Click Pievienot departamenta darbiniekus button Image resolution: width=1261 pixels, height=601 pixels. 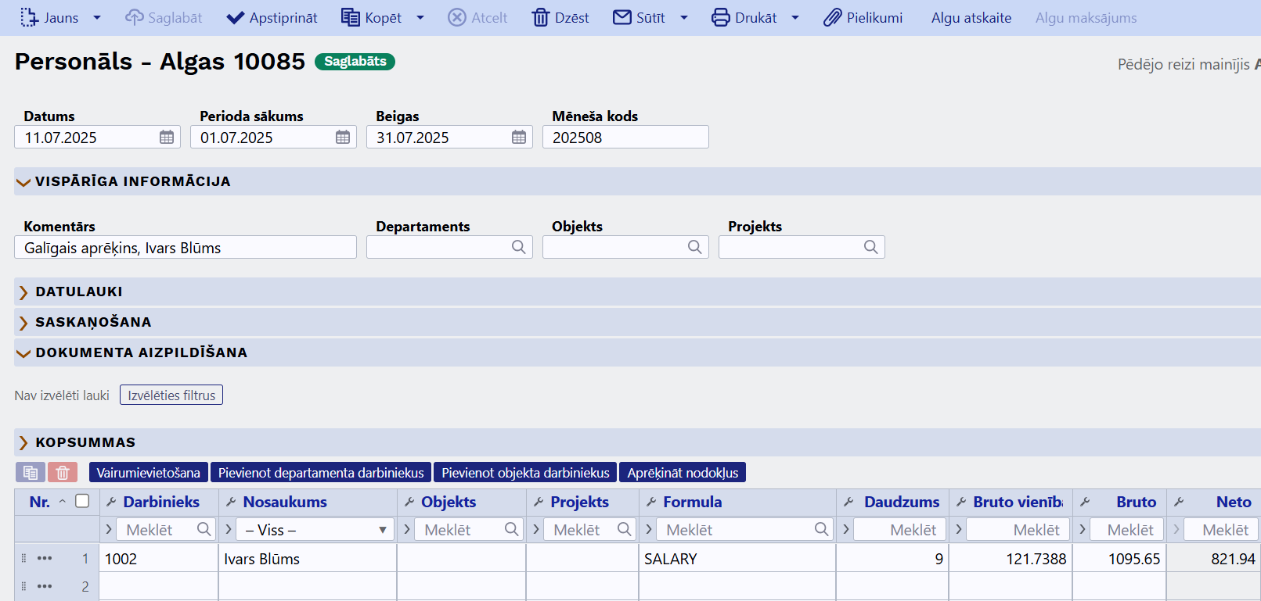tap(321, 472)
